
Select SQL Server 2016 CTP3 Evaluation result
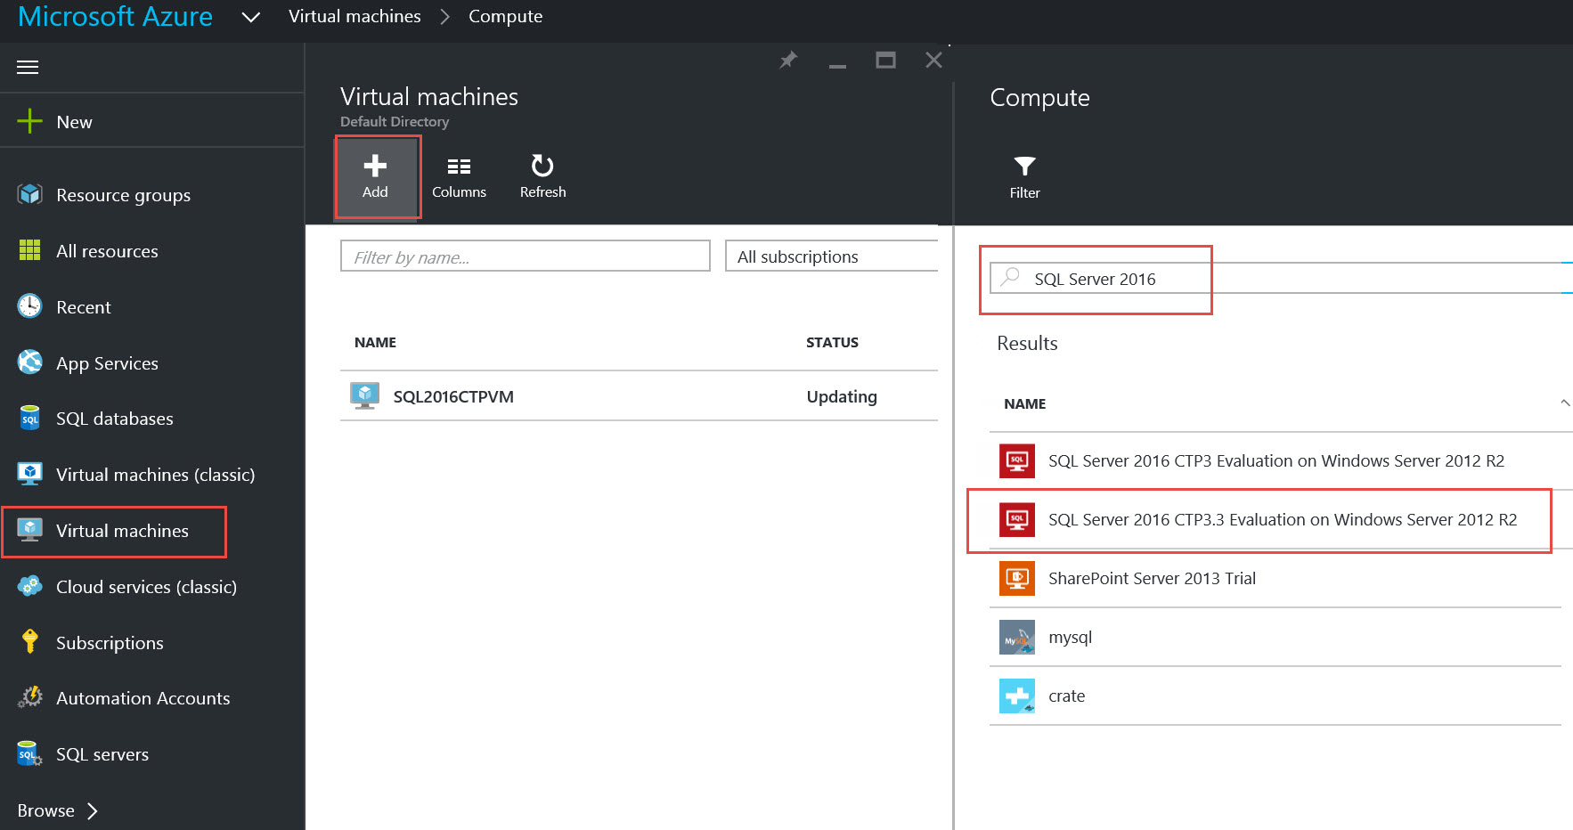click(1276, 460)
